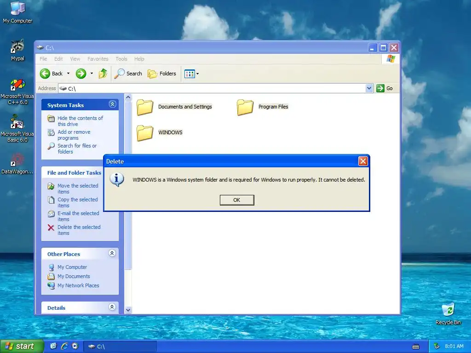The width and height of the screenshot is (471, 353).
Task: Collapse the Other Places panel
Action: click(x=112, y=253)
